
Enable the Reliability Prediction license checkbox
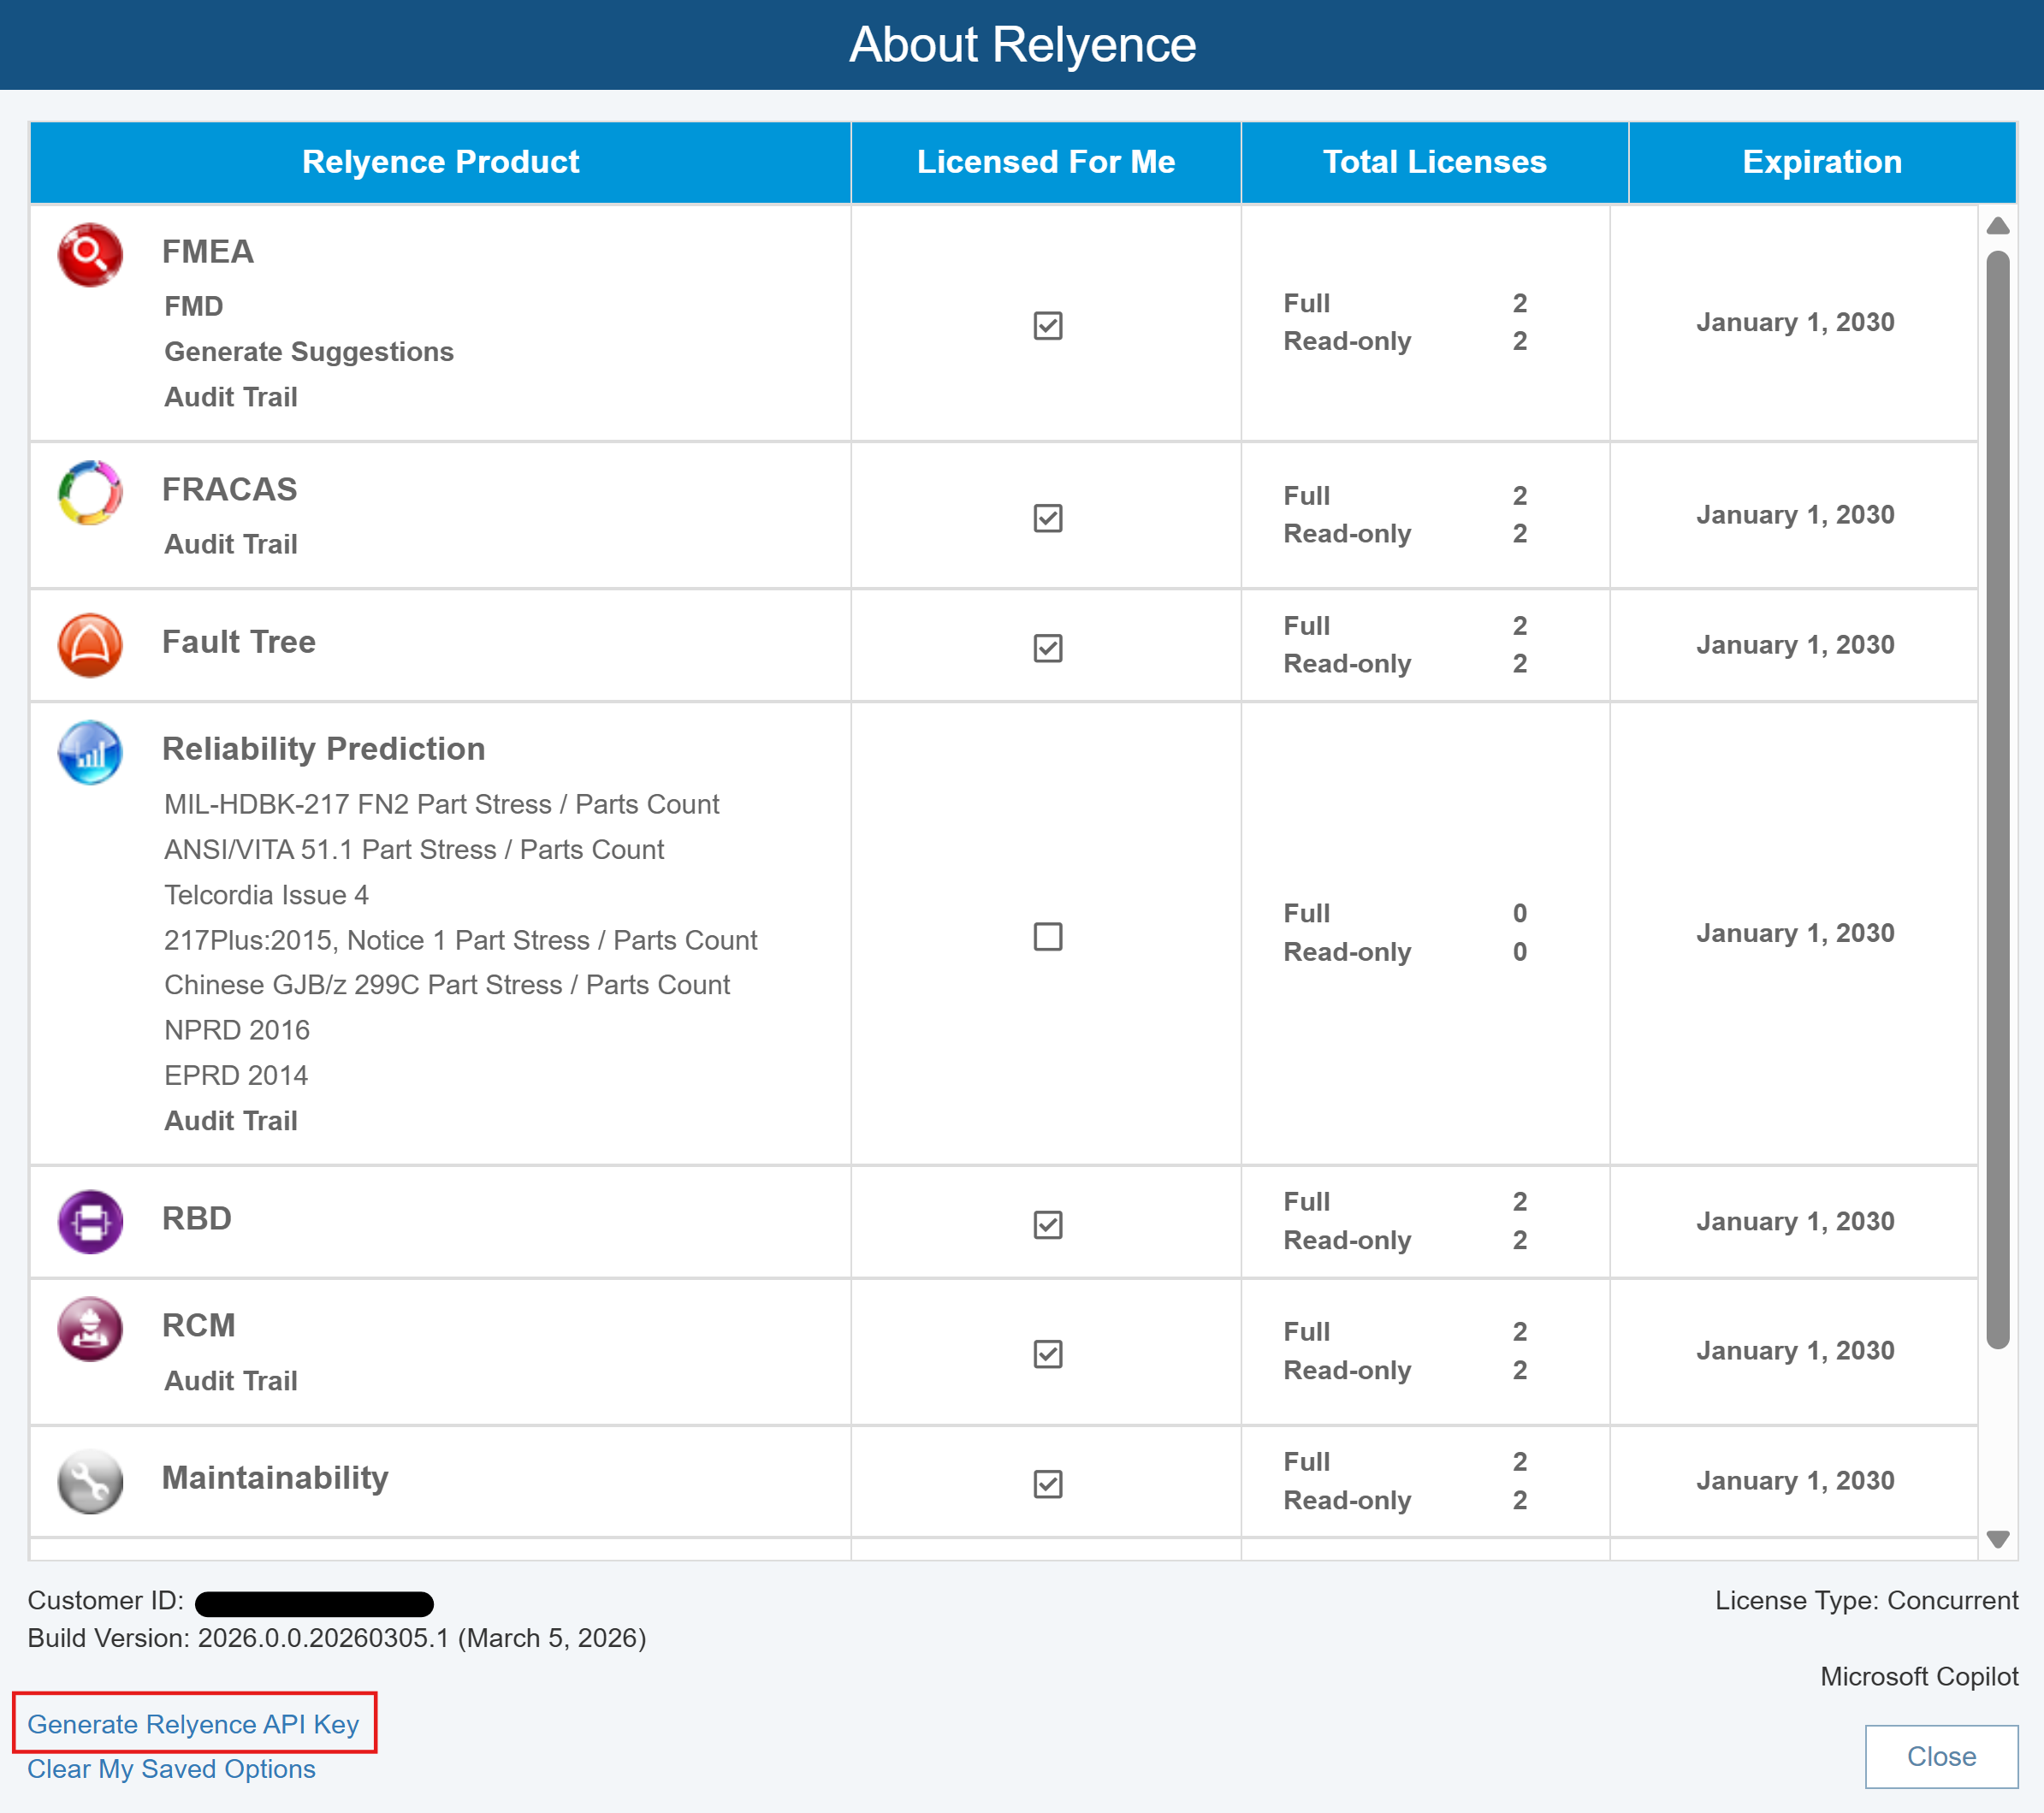point(1047,936)
